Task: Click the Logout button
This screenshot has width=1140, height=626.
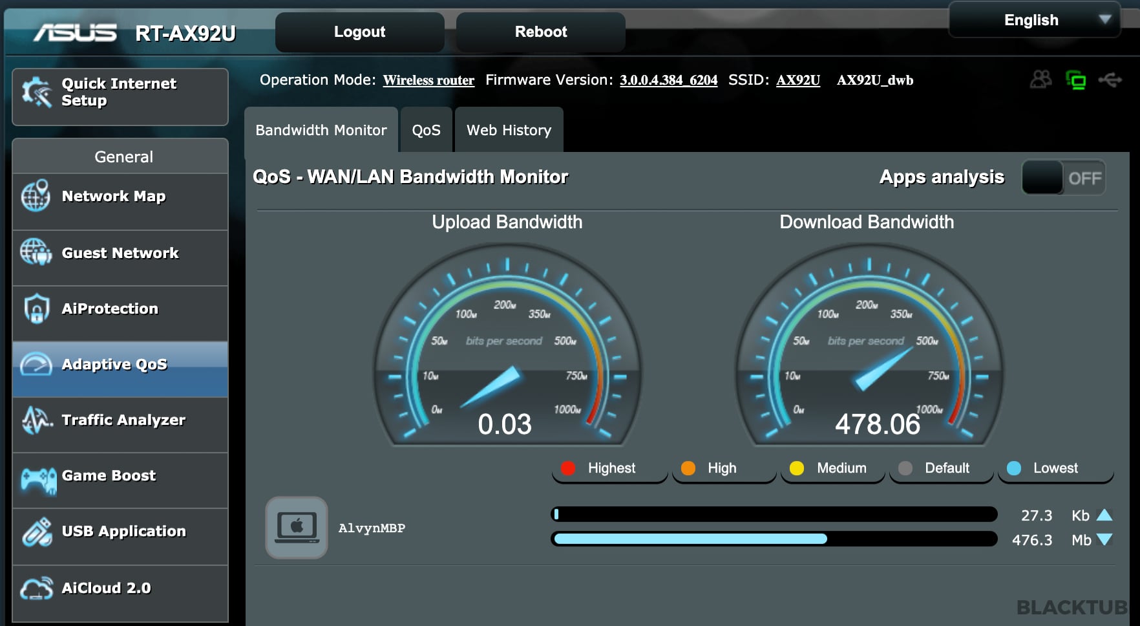Action: pyautogui.click(x=359, y=32)
